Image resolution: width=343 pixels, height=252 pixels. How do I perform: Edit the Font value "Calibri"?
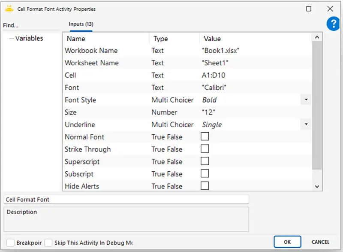tap(214, 88)
